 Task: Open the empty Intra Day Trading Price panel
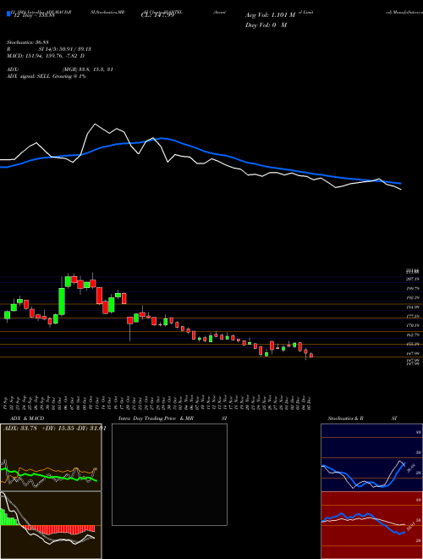[169, 474]
